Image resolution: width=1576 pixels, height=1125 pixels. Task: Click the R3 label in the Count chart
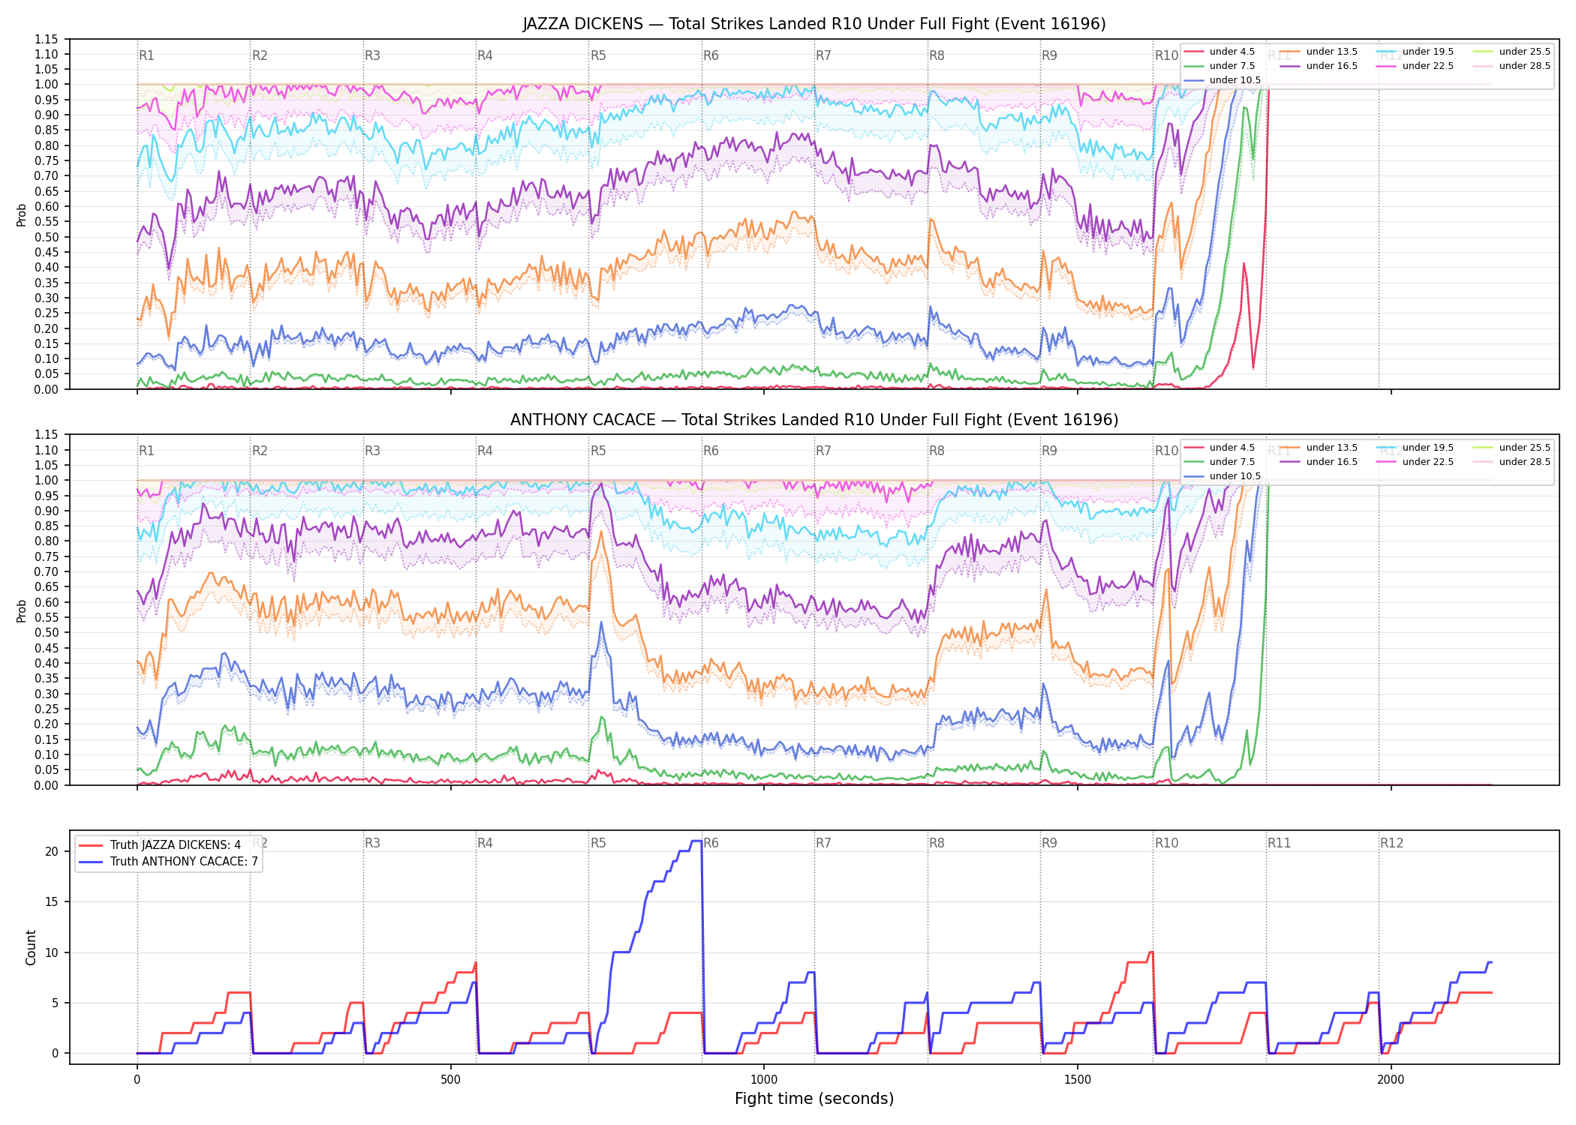pos(372,843)
